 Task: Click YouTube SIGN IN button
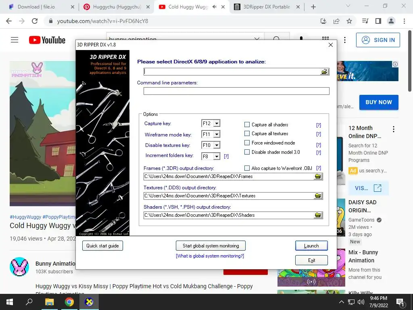(x=378, y=40)
